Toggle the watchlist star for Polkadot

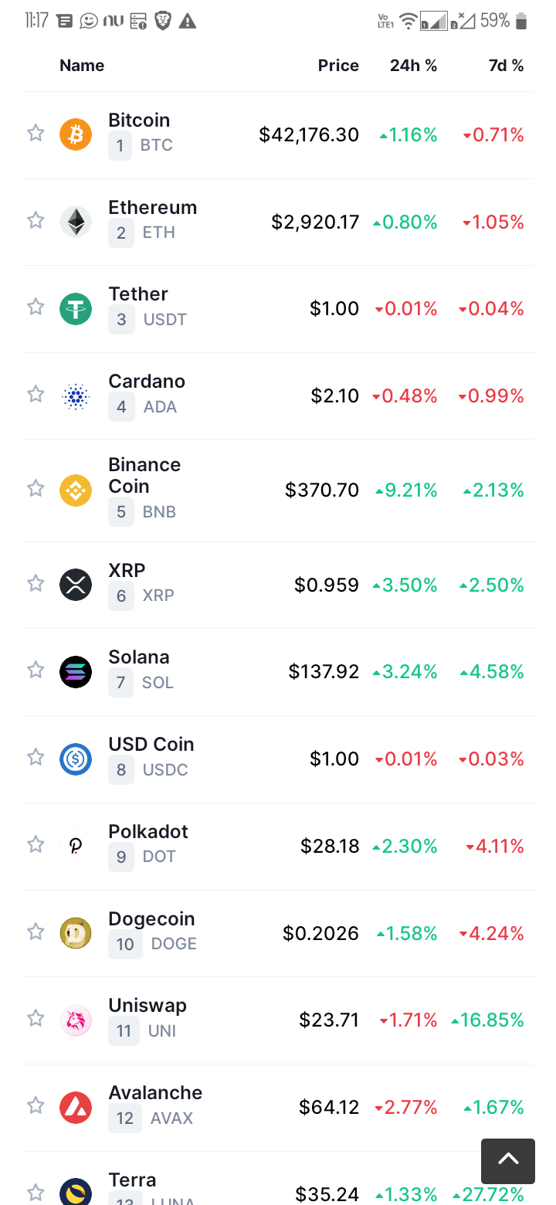click(x=36, y=845)
